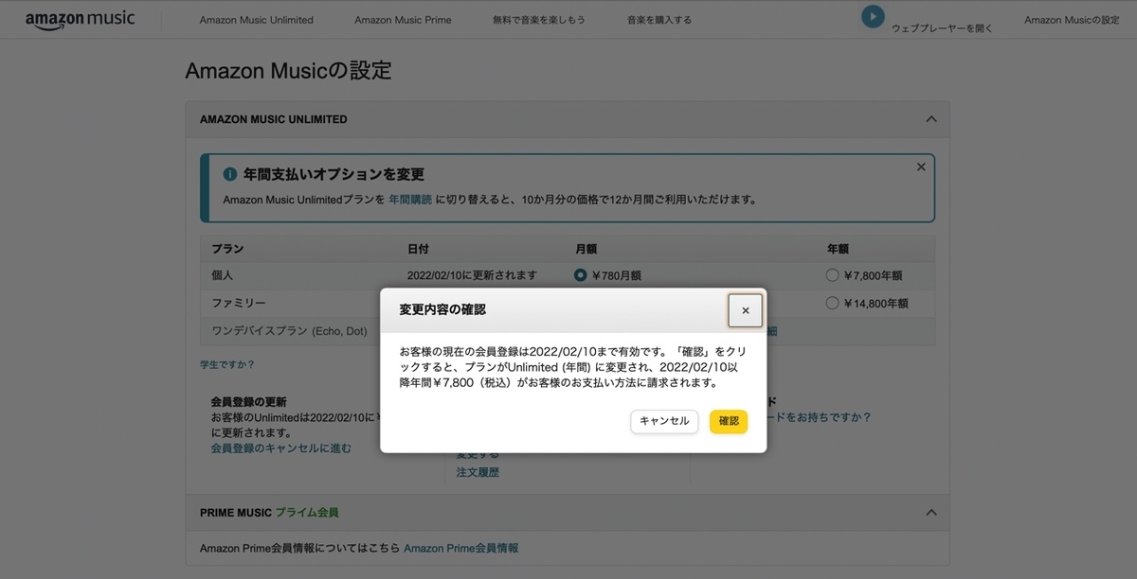Select the 個人 ¥780月額 radio button
Screen dimensions: 1137x579
pyautogui.click(x=581, y=275)
